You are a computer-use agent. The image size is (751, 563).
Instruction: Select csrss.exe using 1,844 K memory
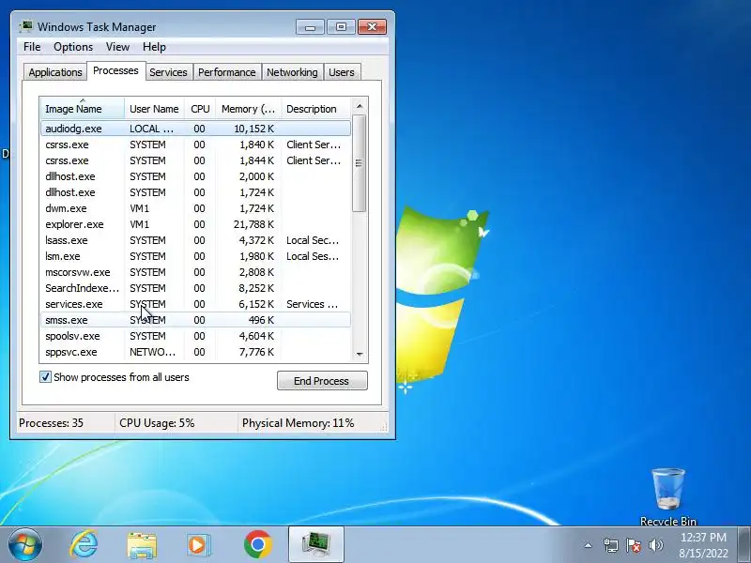coord(195,160)
